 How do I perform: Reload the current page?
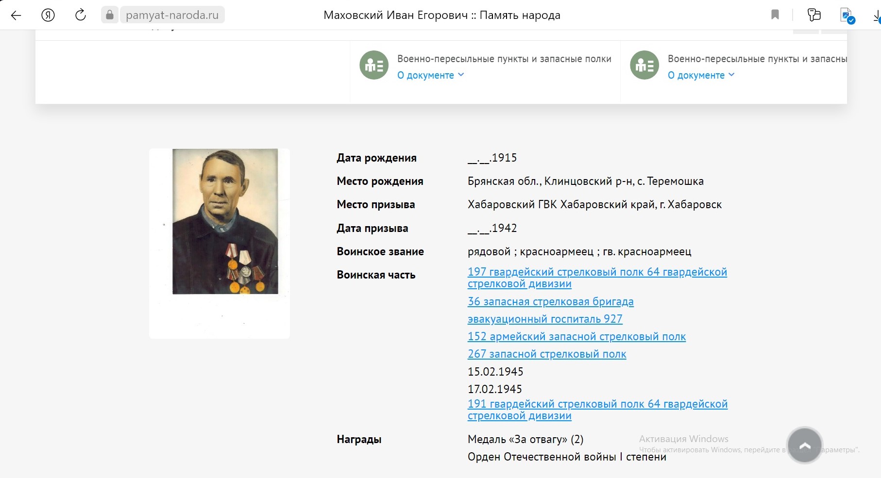coord(81,15)
